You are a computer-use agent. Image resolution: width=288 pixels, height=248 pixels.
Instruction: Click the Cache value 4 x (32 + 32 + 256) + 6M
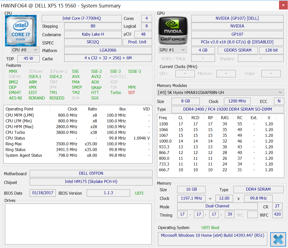tap(108, 58)
